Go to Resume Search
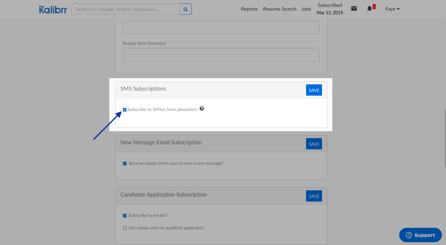This screenshot has width=446, height=245. [x=280, y=9]
